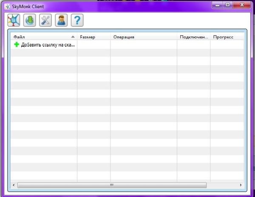Viewport: 255px width, 197px height.
Task: Sort by the Прогресс column header
Action: point(227,37)
